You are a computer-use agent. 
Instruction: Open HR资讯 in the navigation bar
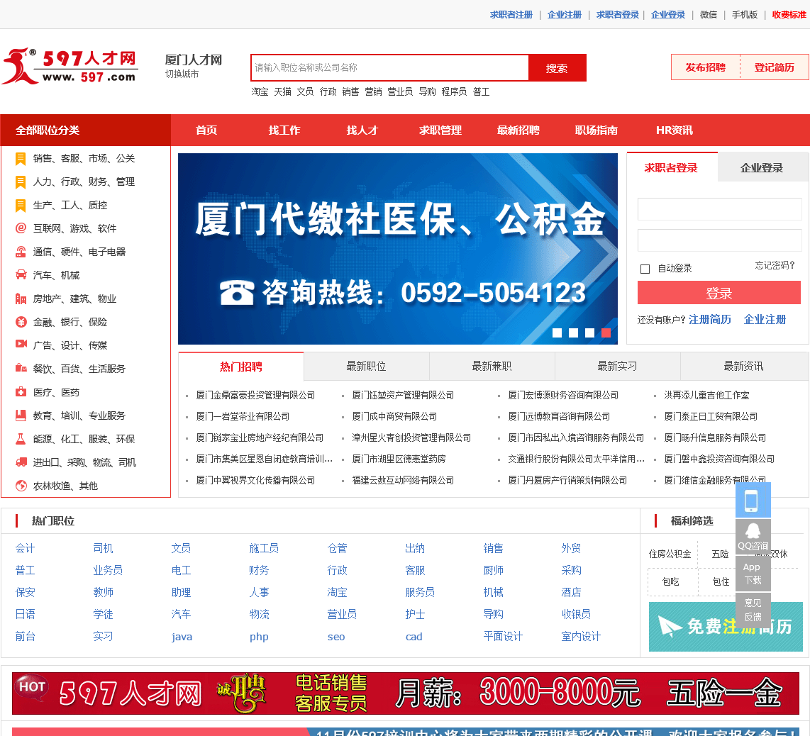point(674,130)
